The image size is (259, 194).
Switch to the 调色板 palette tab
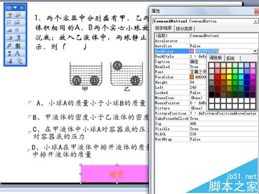click(x=215, y=58)
